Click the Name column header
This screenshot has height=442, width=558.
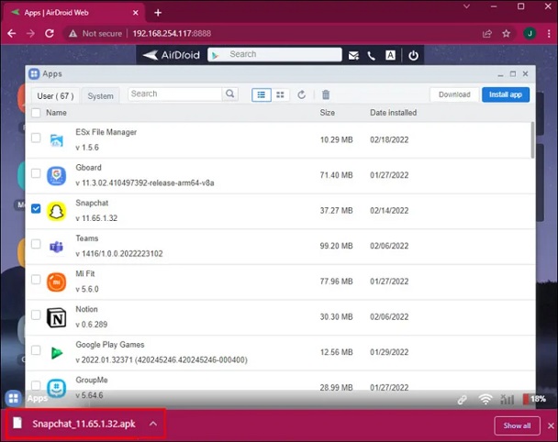click(56, 113)
